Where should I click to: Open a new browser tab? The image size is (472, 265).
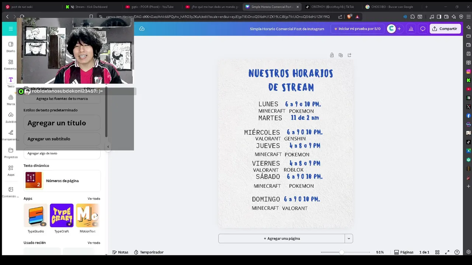click(x=427, y=7)
